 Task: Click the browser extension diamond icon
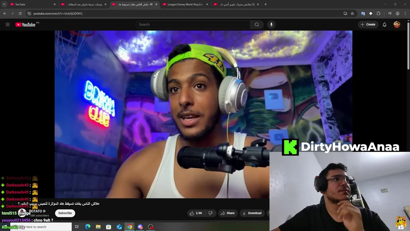[x=371, y=13]
